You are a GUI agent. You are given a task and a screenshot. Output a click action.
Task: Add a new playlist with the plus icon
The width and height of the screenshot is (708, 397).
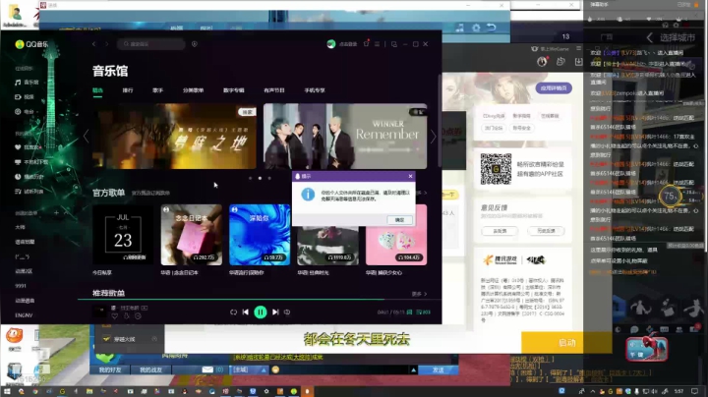click(56, 212)
